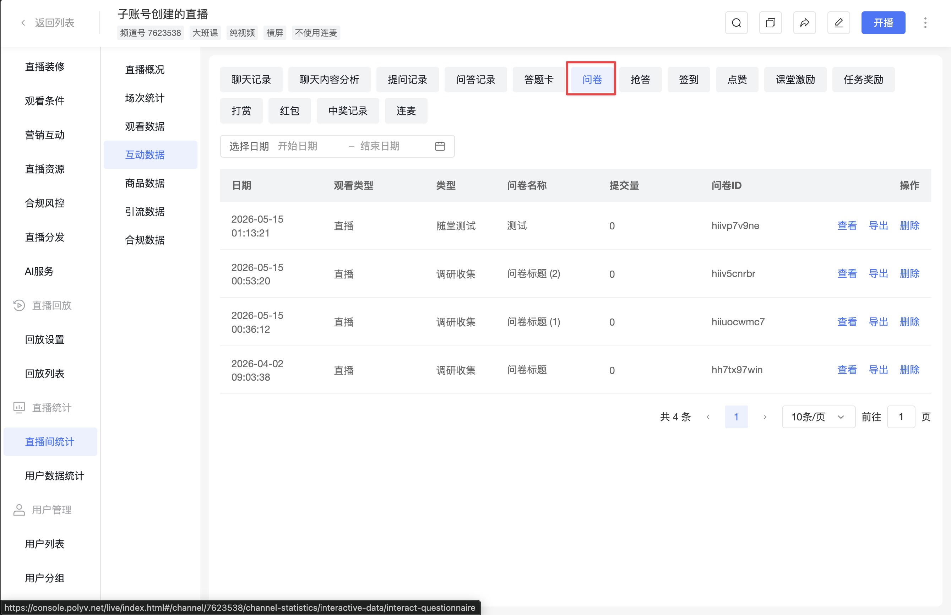Click the share arrow icon

point(804,23)
